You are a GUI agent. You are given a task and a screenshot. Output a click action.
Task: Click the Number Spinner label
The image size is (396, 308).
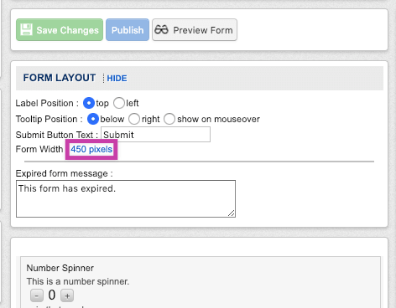(x=60, y=268)
